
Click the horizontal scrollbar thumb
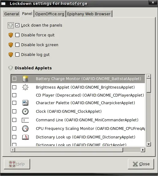pos(69,150)
